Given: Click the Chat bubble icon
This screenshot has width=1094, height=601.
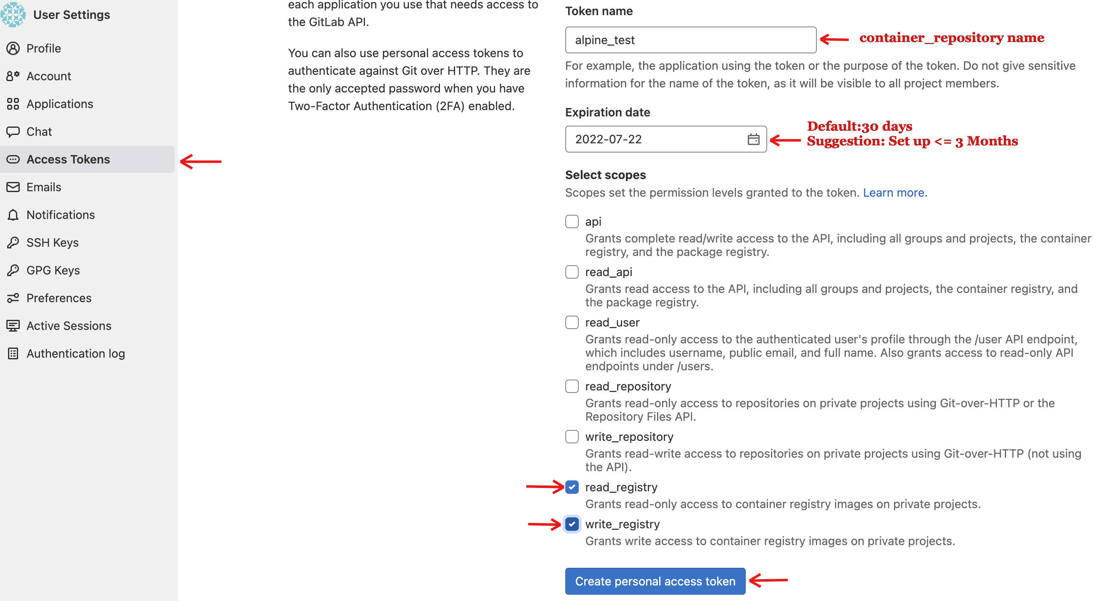Looking at the screenshot, I should click(x=13, y=132).
